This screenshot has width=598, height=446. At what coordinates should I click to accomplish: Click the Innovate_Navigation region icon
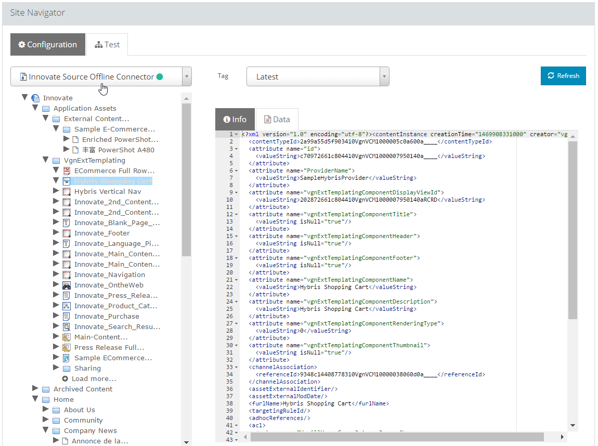pos(67,275)
